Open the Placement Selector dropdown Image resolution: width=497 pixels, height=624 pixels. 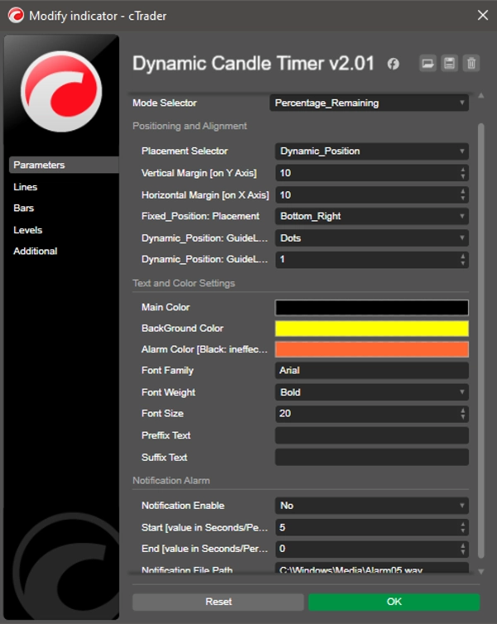point(372,151)
